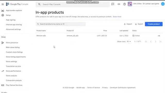Click the Create product button
The image size is (165, 93).
(154, 24)
